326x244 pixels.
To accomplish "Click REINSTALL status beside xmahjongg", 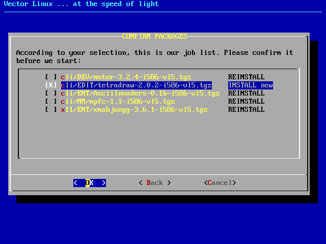I will [246, 110].
